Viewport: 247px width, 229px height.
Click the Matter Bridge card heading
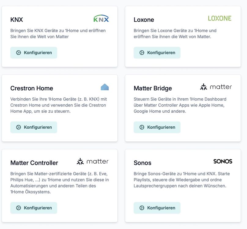click(x=153, y=88)
